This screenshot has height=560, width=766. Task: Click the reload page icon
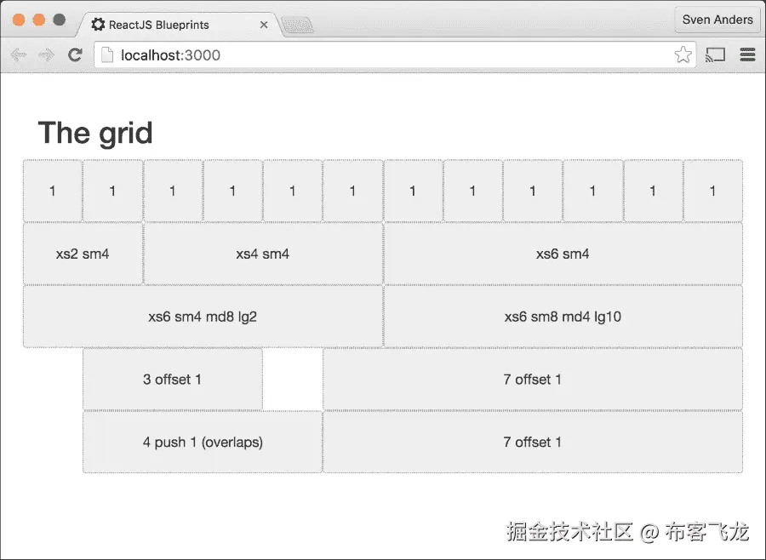(75, 54)
